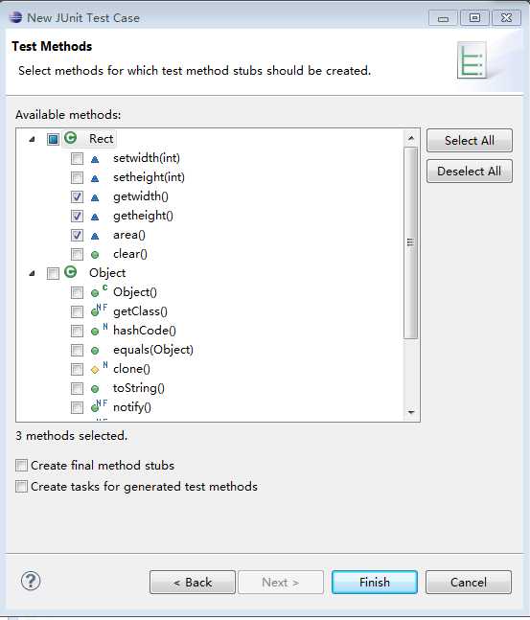Select the setheight(int) method label
This screenshot has width=530, height=620.
tap(149, 177)
